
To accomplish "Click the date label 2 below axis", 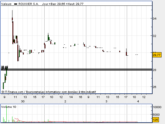I will 65,101.
